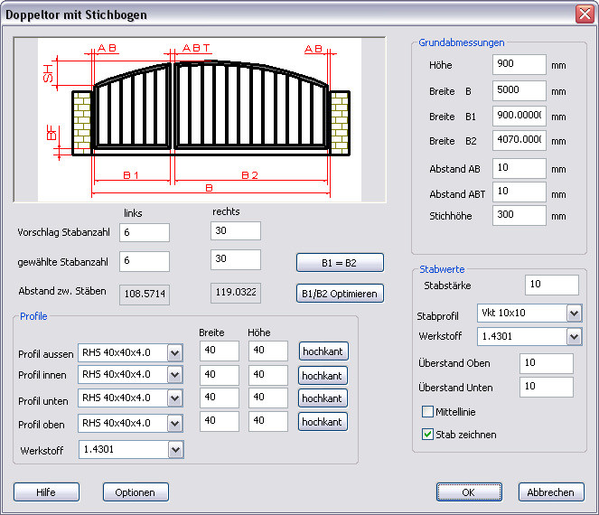Select the Stichhöhe value field
The width and height of the screenshot is (599, 515).
click(x=519, y=216)
